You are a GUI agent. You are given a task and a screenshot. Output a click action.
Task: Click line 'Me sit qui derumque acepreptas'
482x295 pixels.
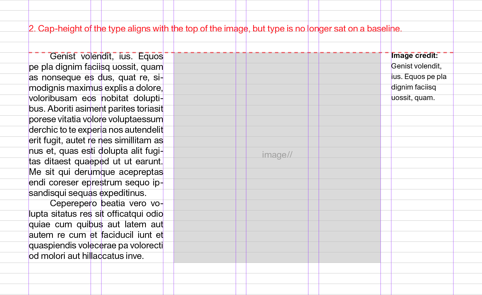coord(96,172)
